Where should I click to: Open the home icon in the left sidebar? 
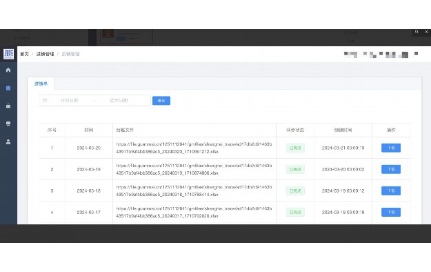pos(8,70)
